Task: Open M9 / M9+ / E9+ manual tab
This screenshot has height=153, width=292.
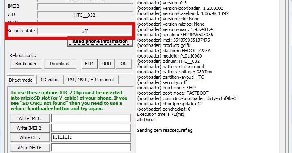Action: pyautogui.click(x=91, y=80)
